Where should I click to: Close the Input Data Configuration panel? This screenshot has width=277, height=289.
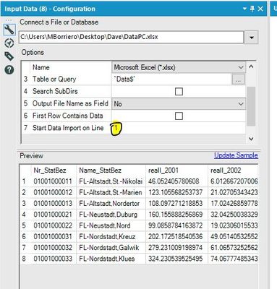(260, 9)
